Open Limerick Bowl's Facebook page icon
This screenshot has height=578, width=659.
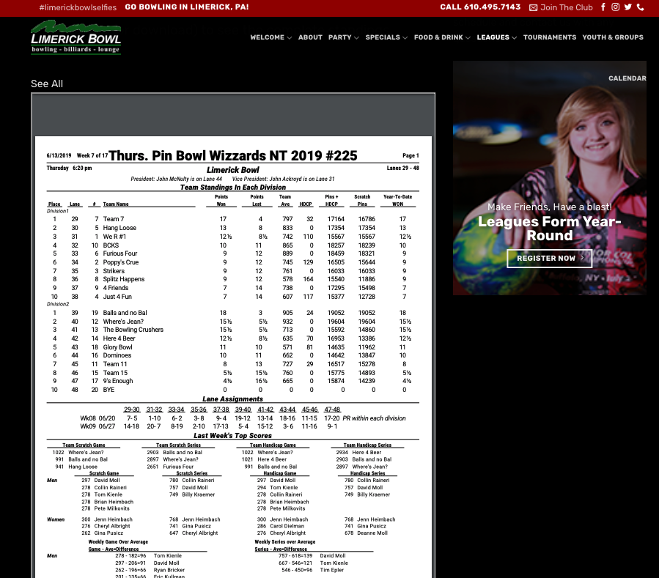pos(603,7)
